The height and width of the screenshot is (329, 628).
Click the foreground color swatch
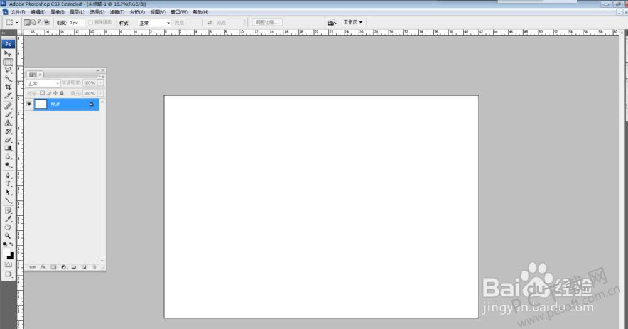point(7,251)
